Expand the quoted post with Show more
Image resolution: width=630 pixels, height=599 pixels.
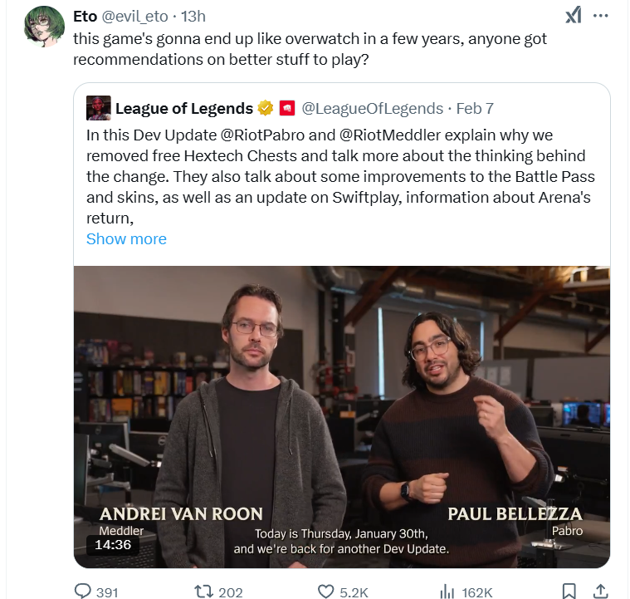tap(126, 238)
